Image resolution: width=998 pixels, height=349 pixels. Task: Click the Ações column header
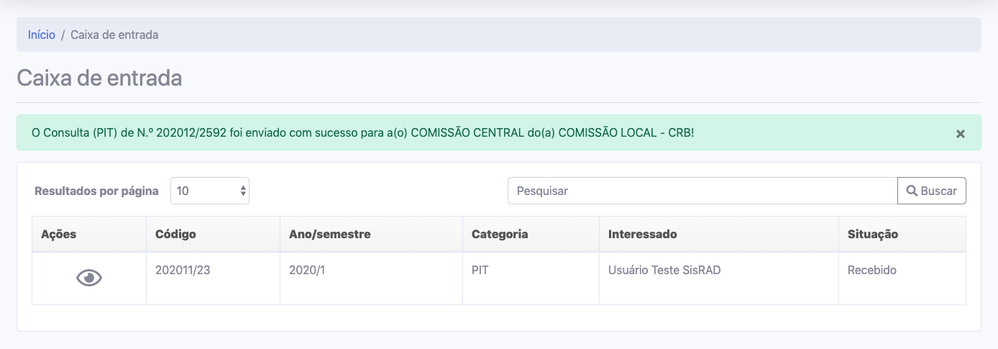pos(59,234)
